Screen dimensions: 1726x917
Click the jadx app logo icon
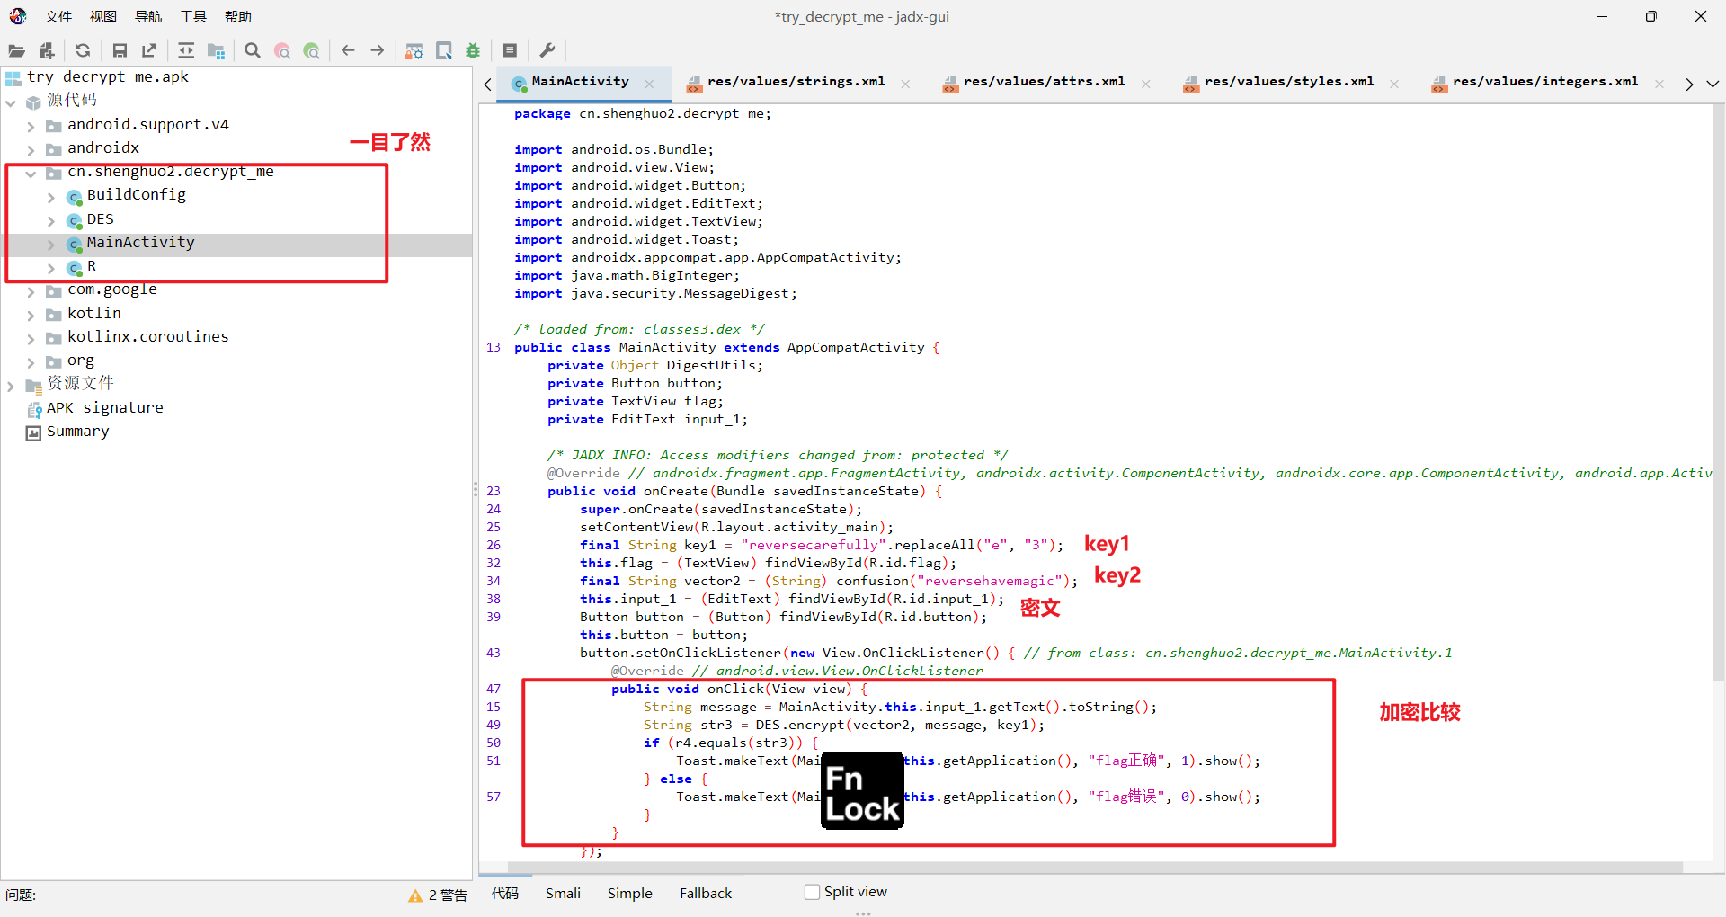tap(18, 16)
